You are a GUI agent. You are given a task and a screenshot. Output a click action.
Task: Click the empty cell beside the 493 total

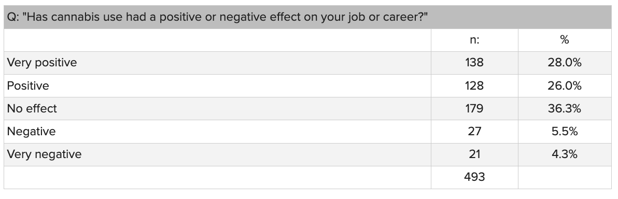coord(565,177)
